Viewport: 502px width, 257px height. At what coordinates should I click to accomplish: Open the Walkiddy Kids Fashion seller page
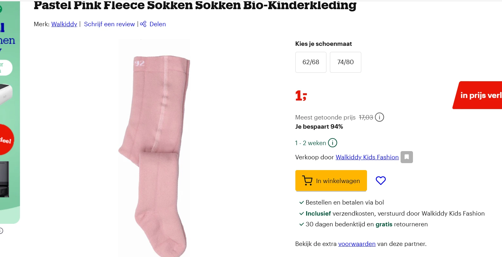[x=367, y=157]
